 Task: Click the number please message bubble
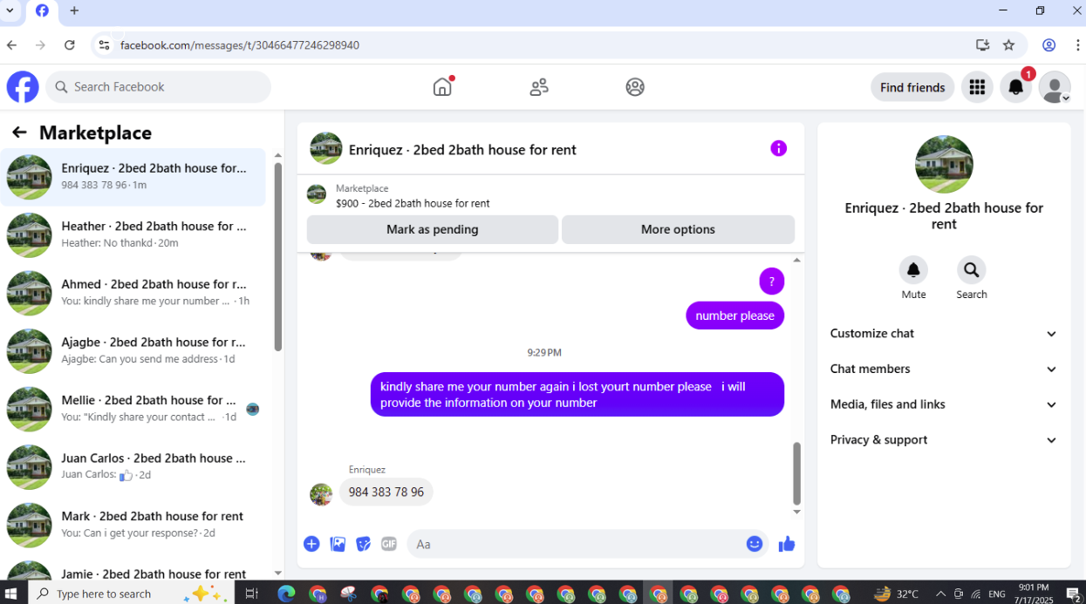[735, 316]
